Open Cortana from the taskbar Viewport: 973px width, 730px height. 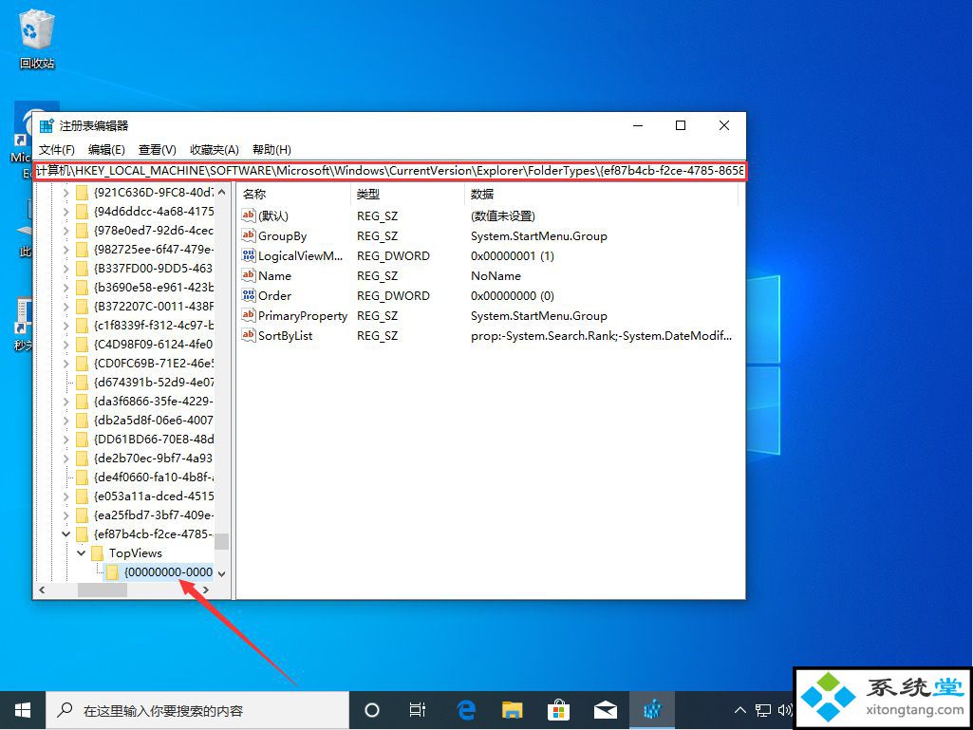(x=372, y=710)
